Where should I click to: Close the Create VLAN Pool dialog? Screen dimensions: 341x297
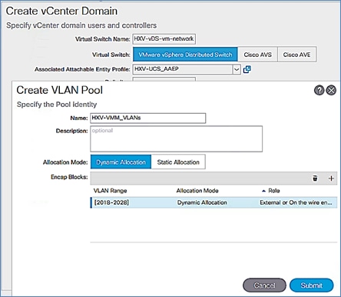coord(331,90)
